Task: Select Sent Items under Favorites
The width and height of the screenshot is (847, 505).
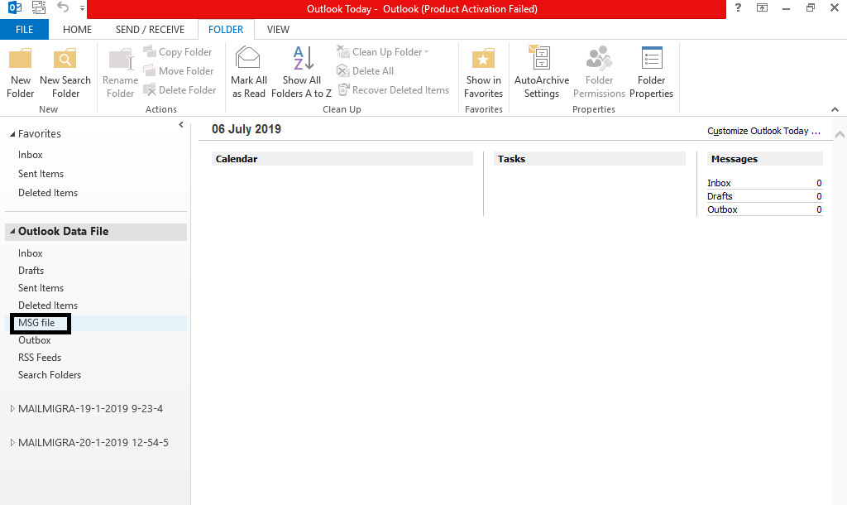Action: point(41,174)
